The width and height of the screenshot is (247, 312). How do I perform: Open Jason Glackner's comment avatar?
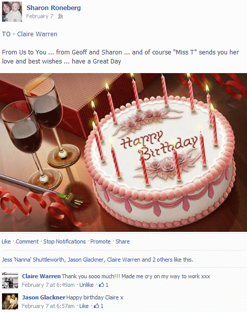10,301
